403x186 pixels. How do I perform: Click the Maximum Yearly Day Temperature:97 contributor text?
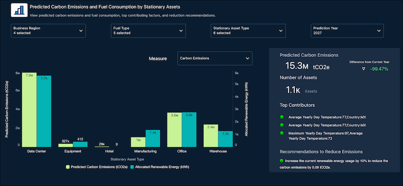tap(326, 136)
